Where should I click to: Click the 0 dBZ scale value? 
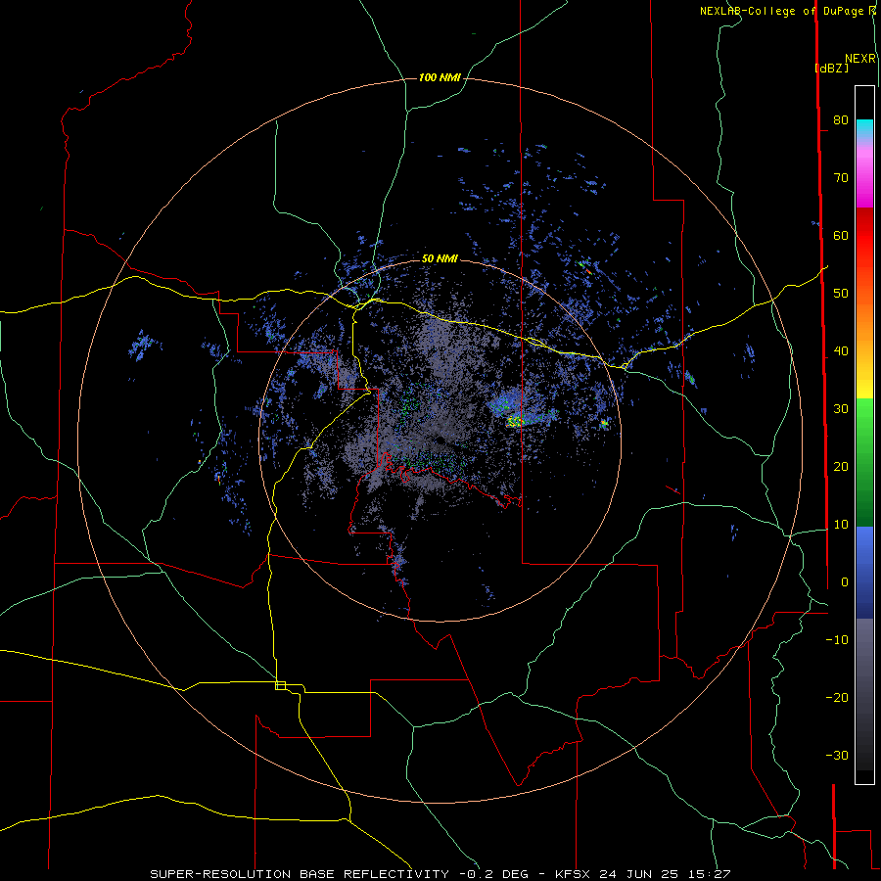[845, 582]
